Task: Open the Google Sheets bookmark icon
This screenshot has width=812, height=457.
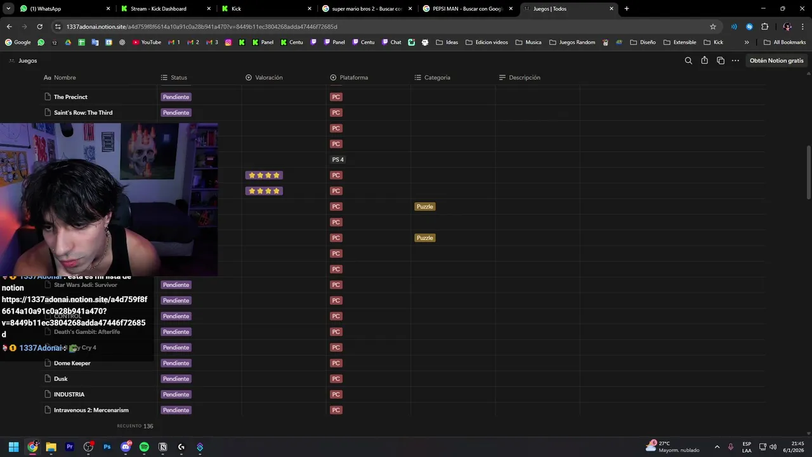Action: tap(81, 43)
